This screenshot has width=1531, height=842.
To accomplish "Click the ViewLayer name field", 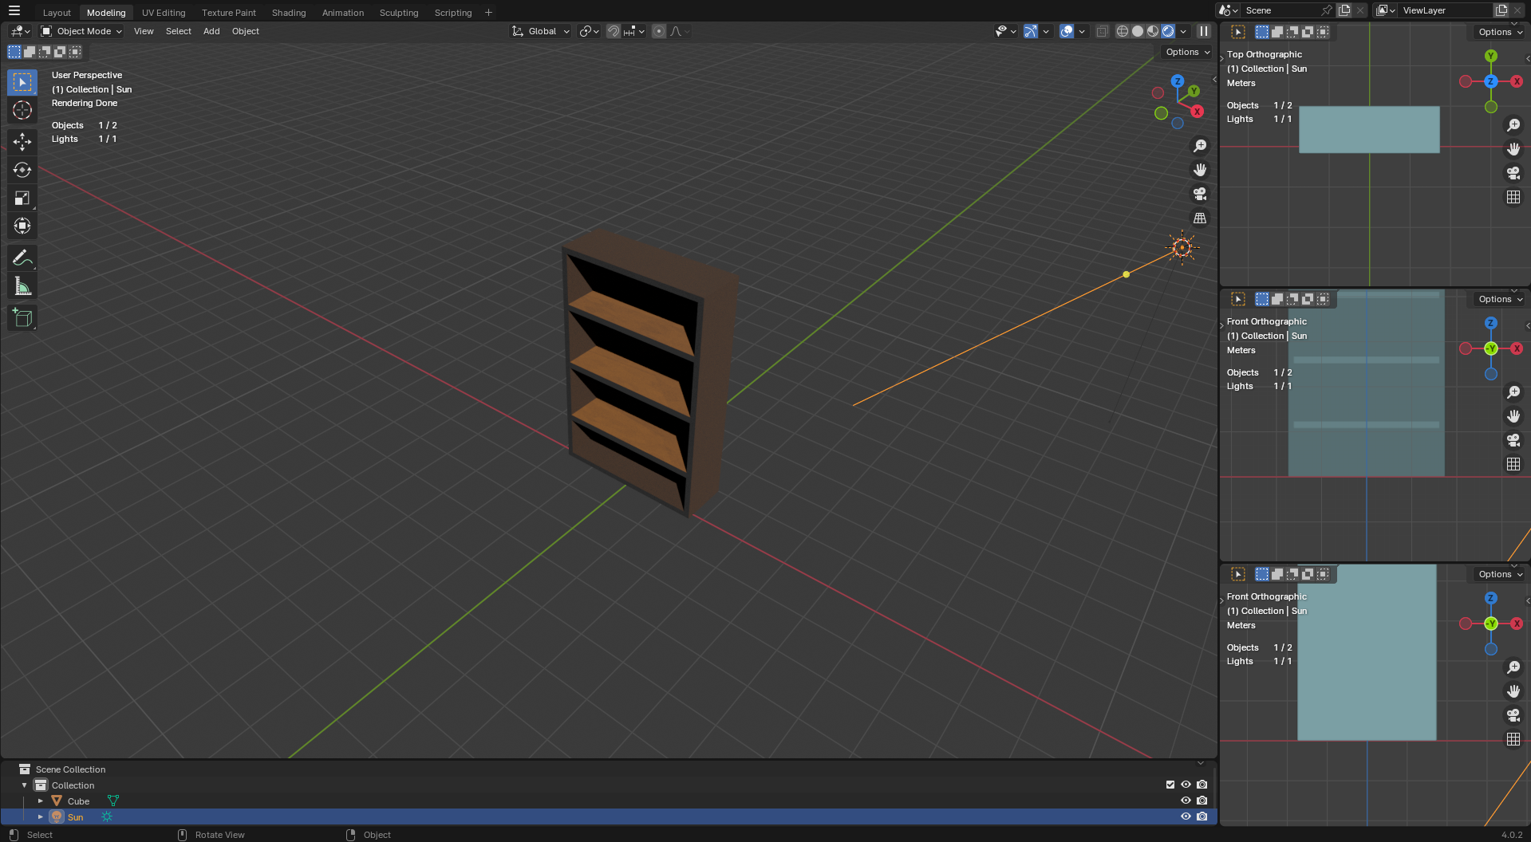I will pos(1444,10).
